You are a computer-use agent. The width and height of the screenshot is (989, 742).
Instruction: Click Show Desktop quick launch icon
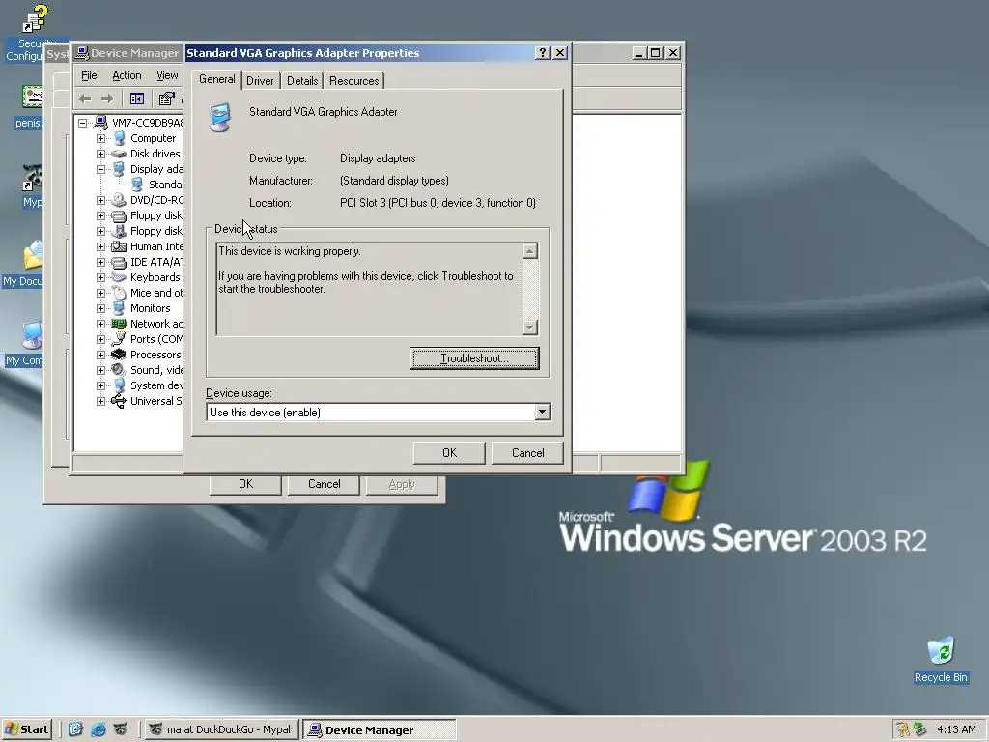(75, 729)
